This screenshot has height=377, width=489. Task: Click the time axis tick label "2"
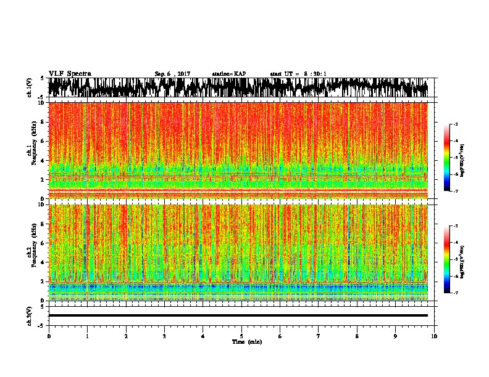[126, 336]
